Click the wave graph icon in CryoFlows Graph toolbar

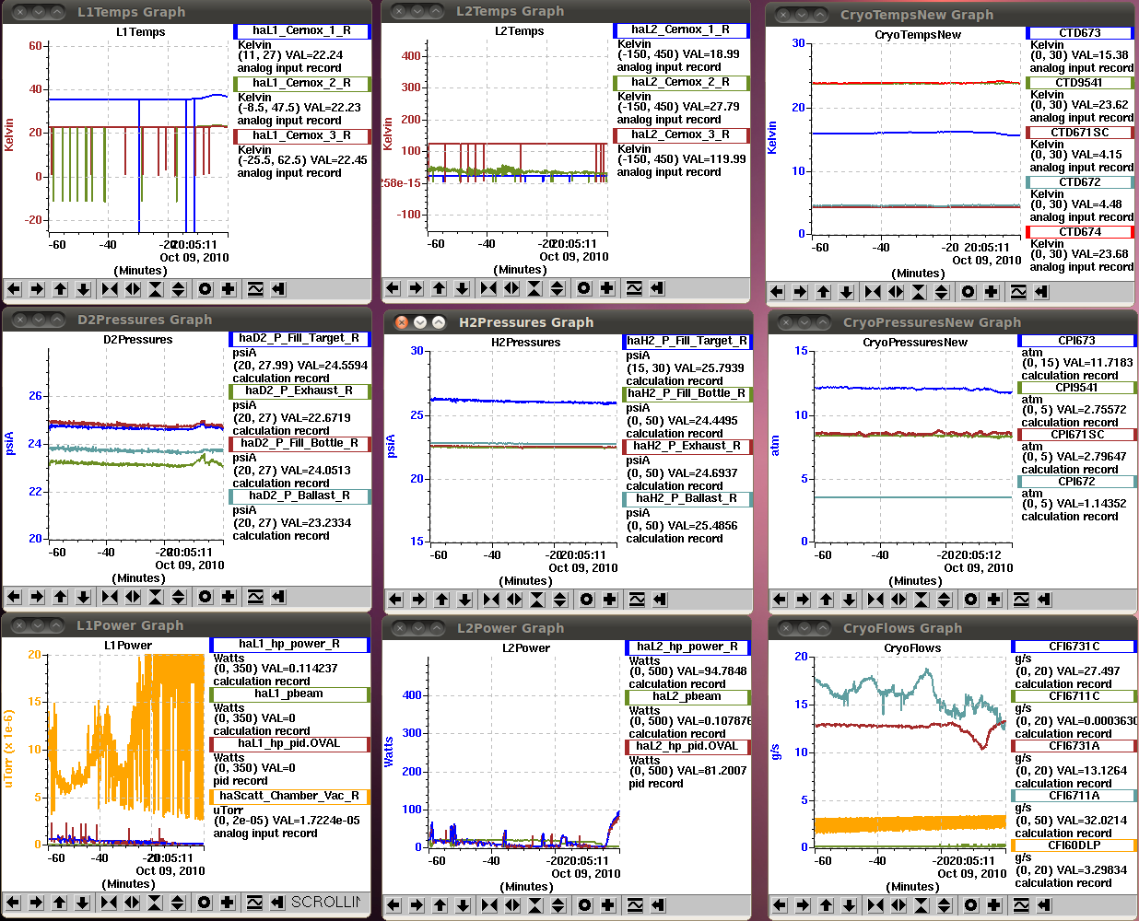pyautogui.click(x=1021, y=905)
